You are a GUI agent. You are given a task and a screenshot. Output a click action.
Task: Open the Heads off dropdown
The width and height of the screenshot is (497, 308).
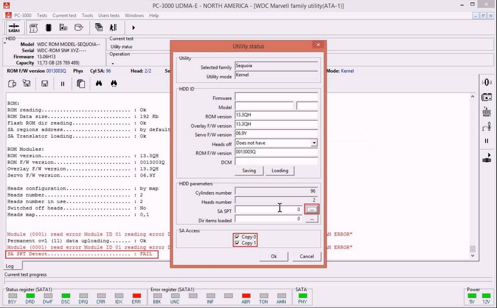[314, 143]
